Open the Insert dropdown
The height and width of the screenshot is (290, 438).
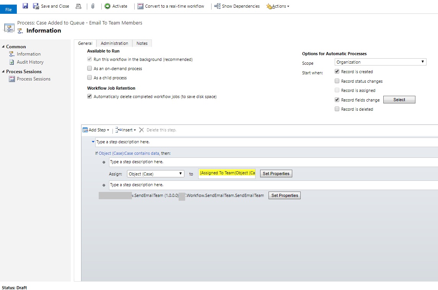tap(125, 129)
